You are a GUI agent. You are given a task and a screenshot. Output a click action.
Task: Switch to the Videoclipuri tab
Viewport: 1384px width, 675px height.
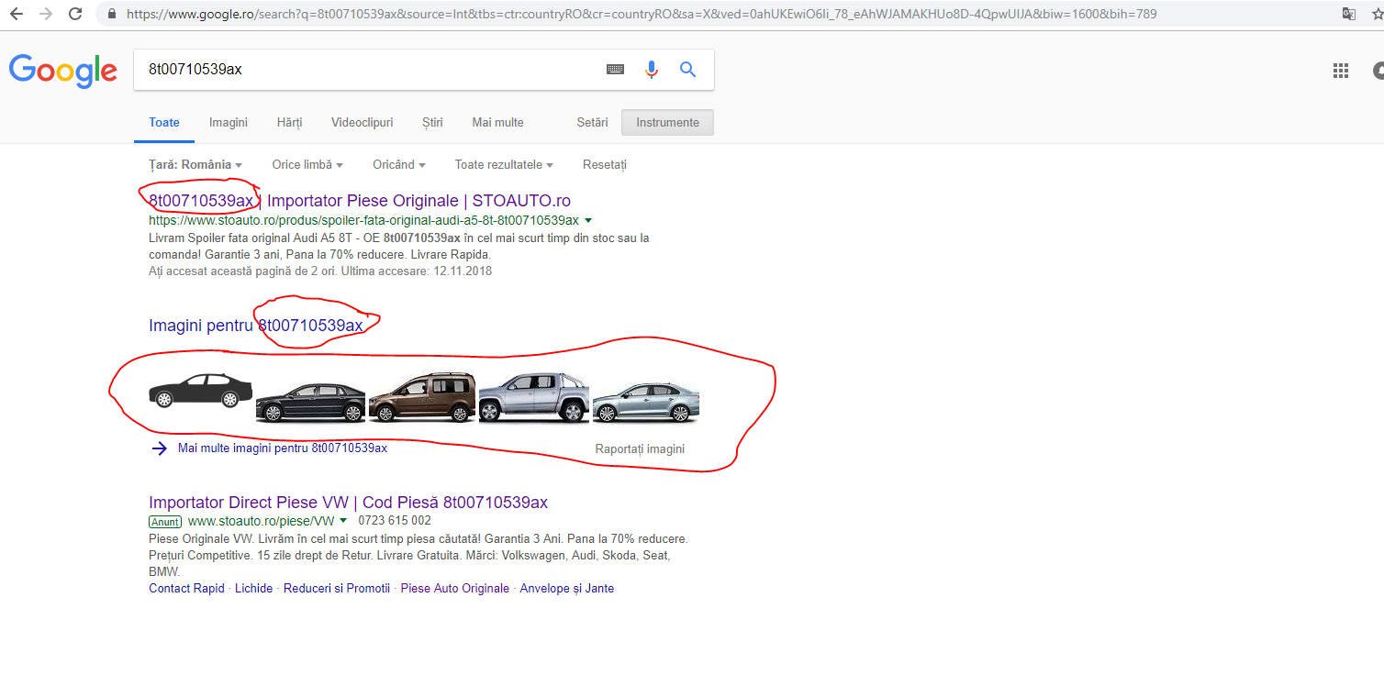362,123
